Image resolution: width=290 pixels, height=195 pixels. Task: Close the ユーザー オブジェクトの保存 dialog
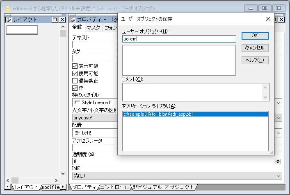point(268,19)
